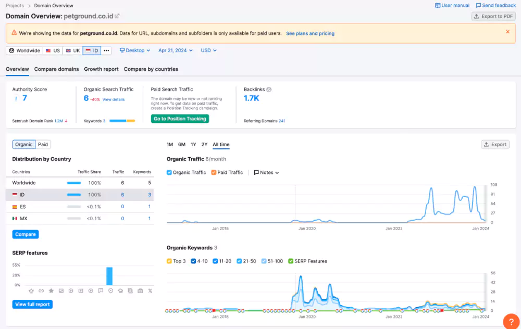Switch to the Compare domains tab
The height and width of the screenshot is (329, 521).
point(57,69)
